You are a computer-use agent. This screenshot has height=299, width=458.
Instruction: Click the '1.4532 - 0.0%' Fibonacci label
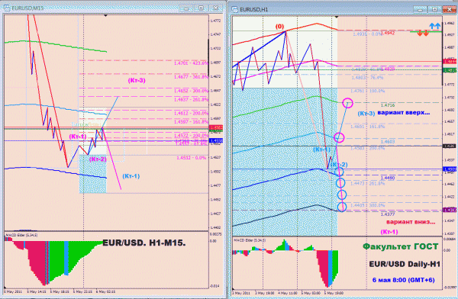(x=192, y=158)
